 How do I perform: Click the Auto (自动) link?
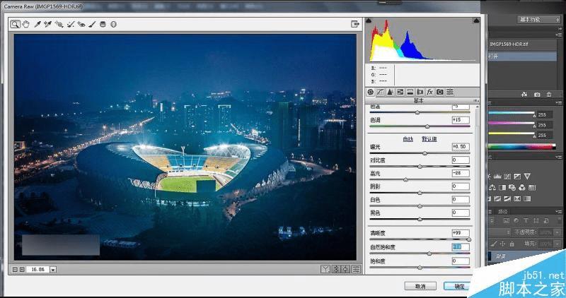click(408, 139)
